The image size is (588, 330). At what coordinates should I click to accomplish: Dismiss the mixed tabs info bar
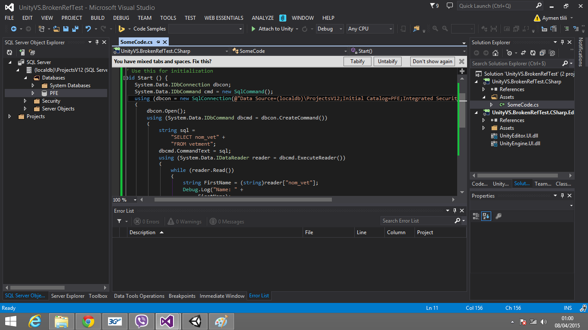[x=462, y=61]
